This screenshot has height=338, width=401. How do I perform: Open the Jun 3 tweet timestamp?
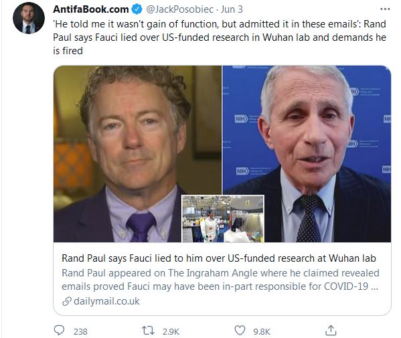232,9
